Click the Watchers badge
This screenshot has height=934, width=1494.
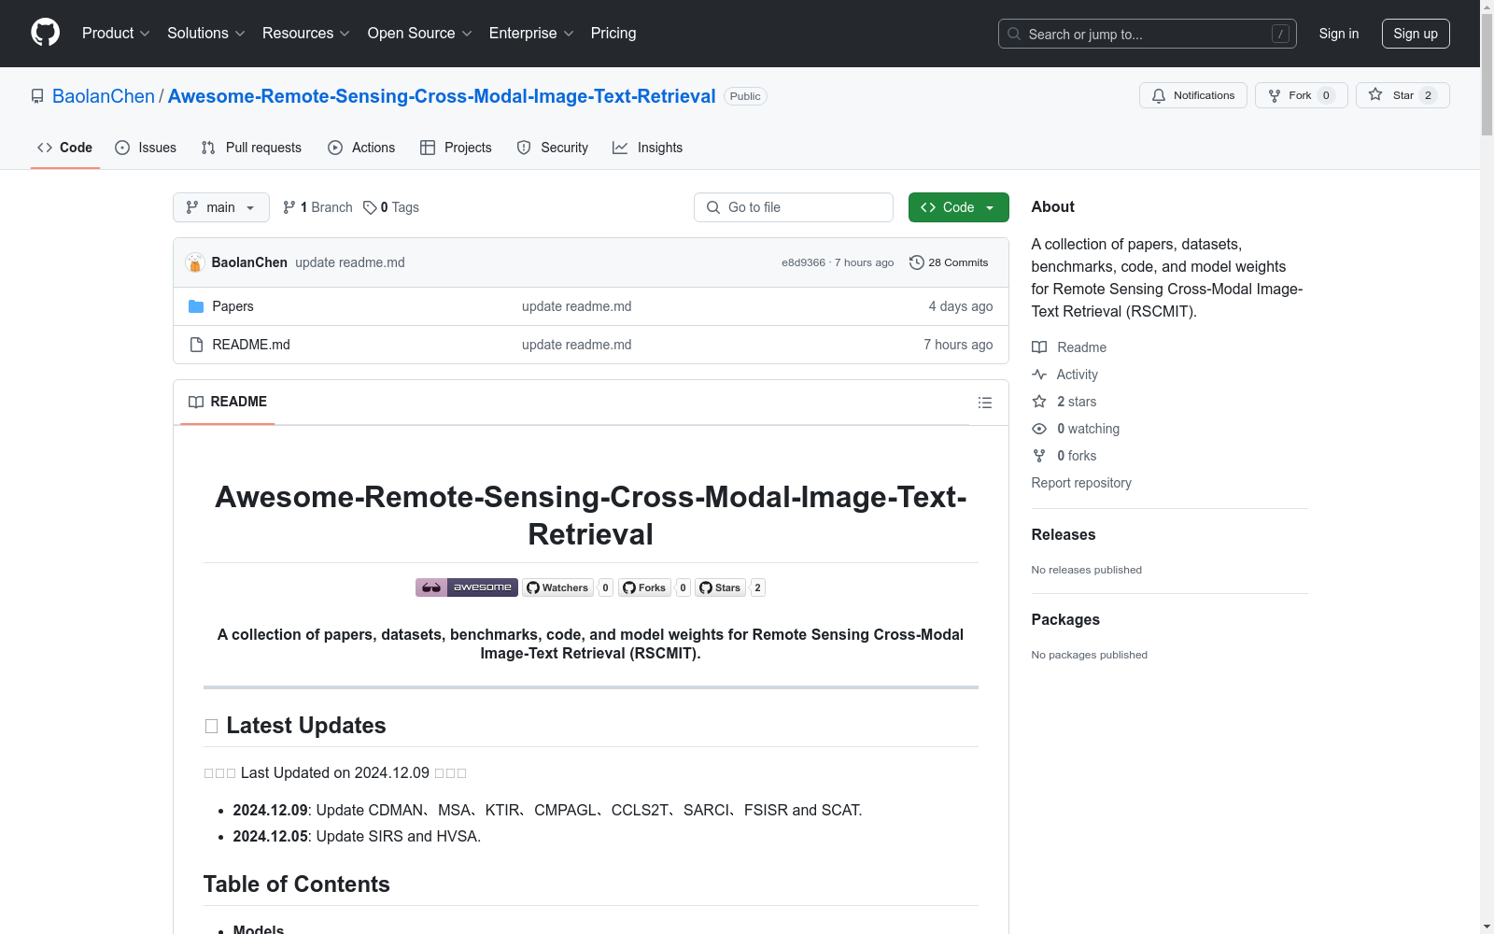coord(557,587)
